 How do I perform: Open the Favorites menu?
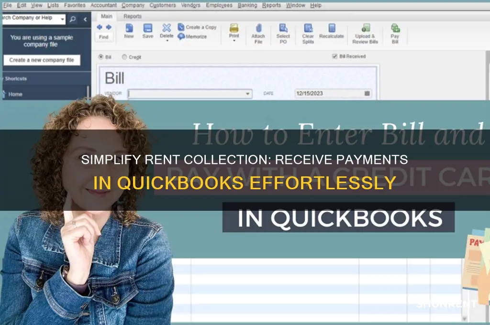(75, 5)
